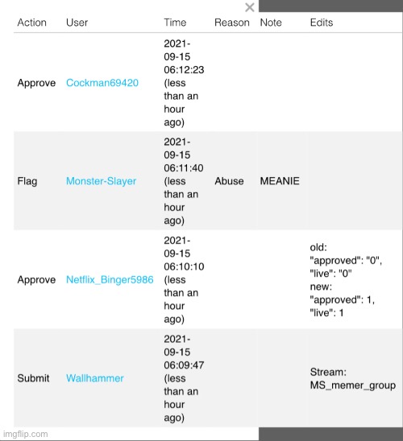Select the Abuse reason cell
This screenshot has height=441, width=403.
pyautogui.click(x=229, y=181)
